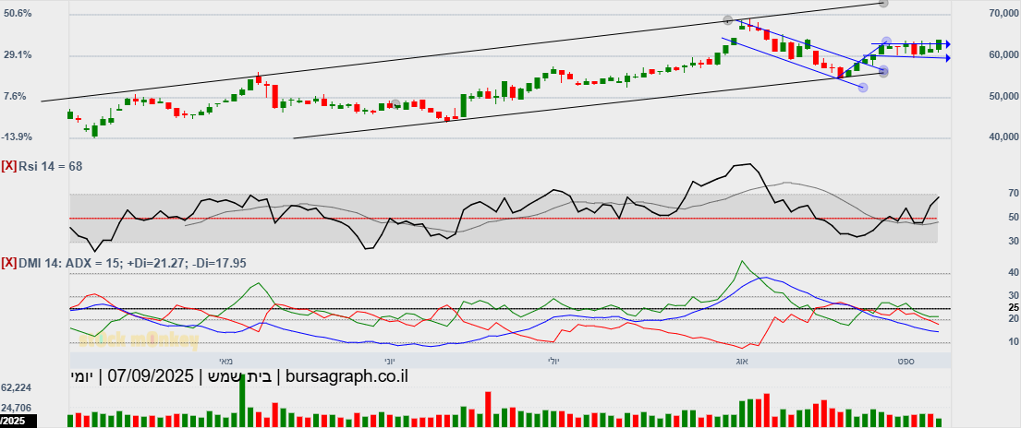This screenshot has height=428, width=1021.
Task: Select the gray handle near the June candles
Action: click(x=395, y=104)
